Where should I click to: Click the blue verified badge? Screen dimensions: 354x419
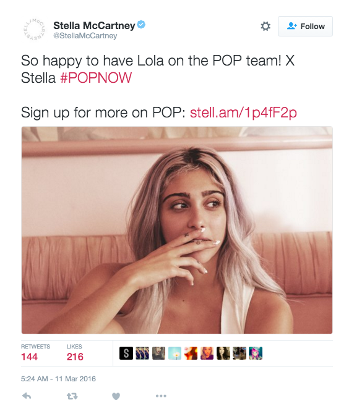pos(141,25)
